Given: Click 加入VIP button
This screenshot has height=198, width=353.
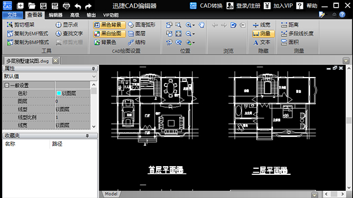Looking at the screenshot, I should (278, 5).
